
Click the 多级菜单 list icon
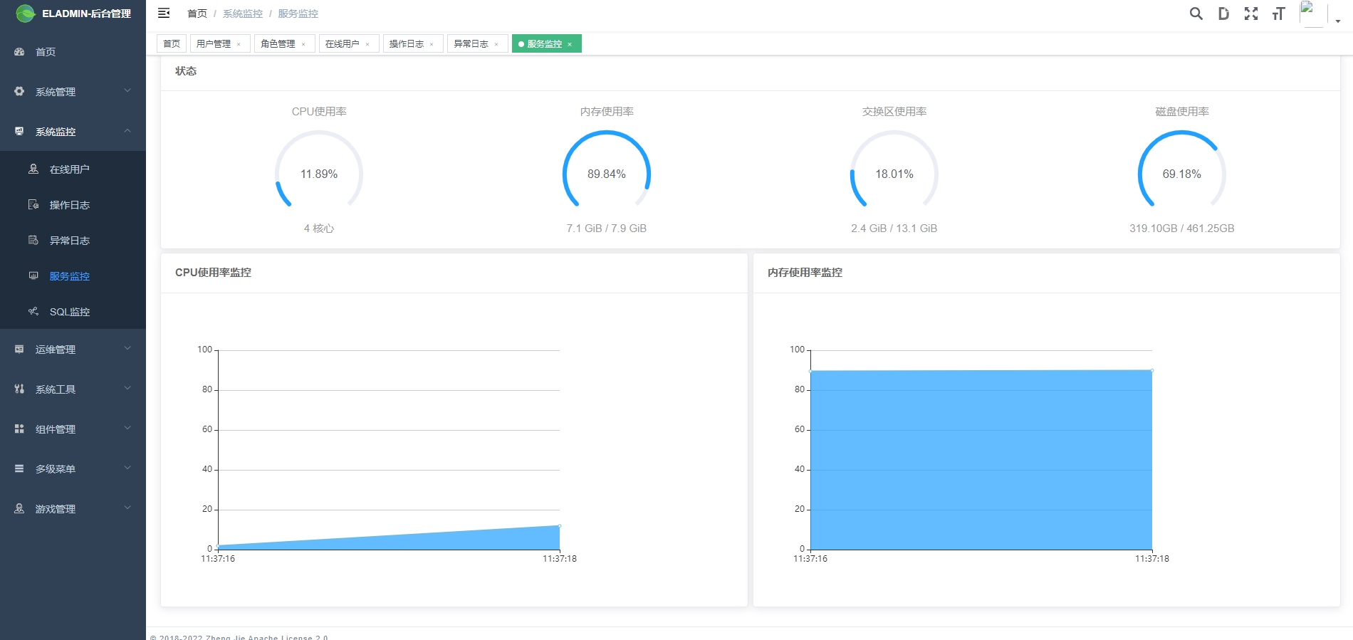point(19,469)
